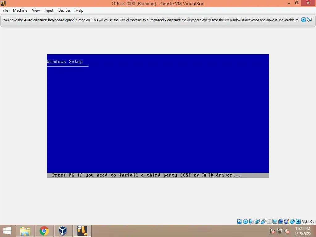Open the View menu
Viewport: 316px width, 237px height.
tap(36, 10)
